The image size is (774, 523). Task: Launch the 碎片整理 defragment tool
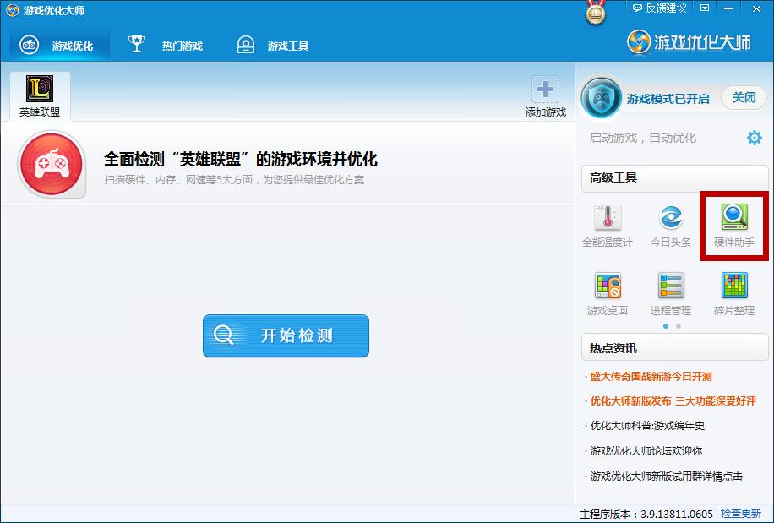733,293
